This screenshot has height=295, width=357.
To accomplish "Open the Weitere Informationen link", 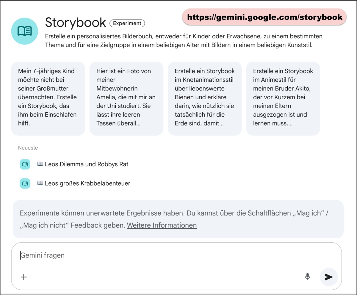I will (162, 225).
